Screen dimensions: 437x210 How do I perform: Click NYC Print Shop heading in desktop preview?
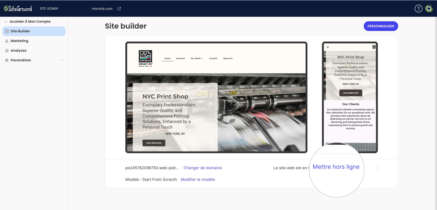click(165, 97)
